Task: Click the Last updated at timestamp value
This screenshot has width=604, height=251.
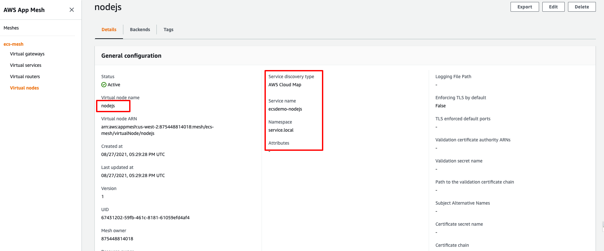Action: click(x=133, y=175)
